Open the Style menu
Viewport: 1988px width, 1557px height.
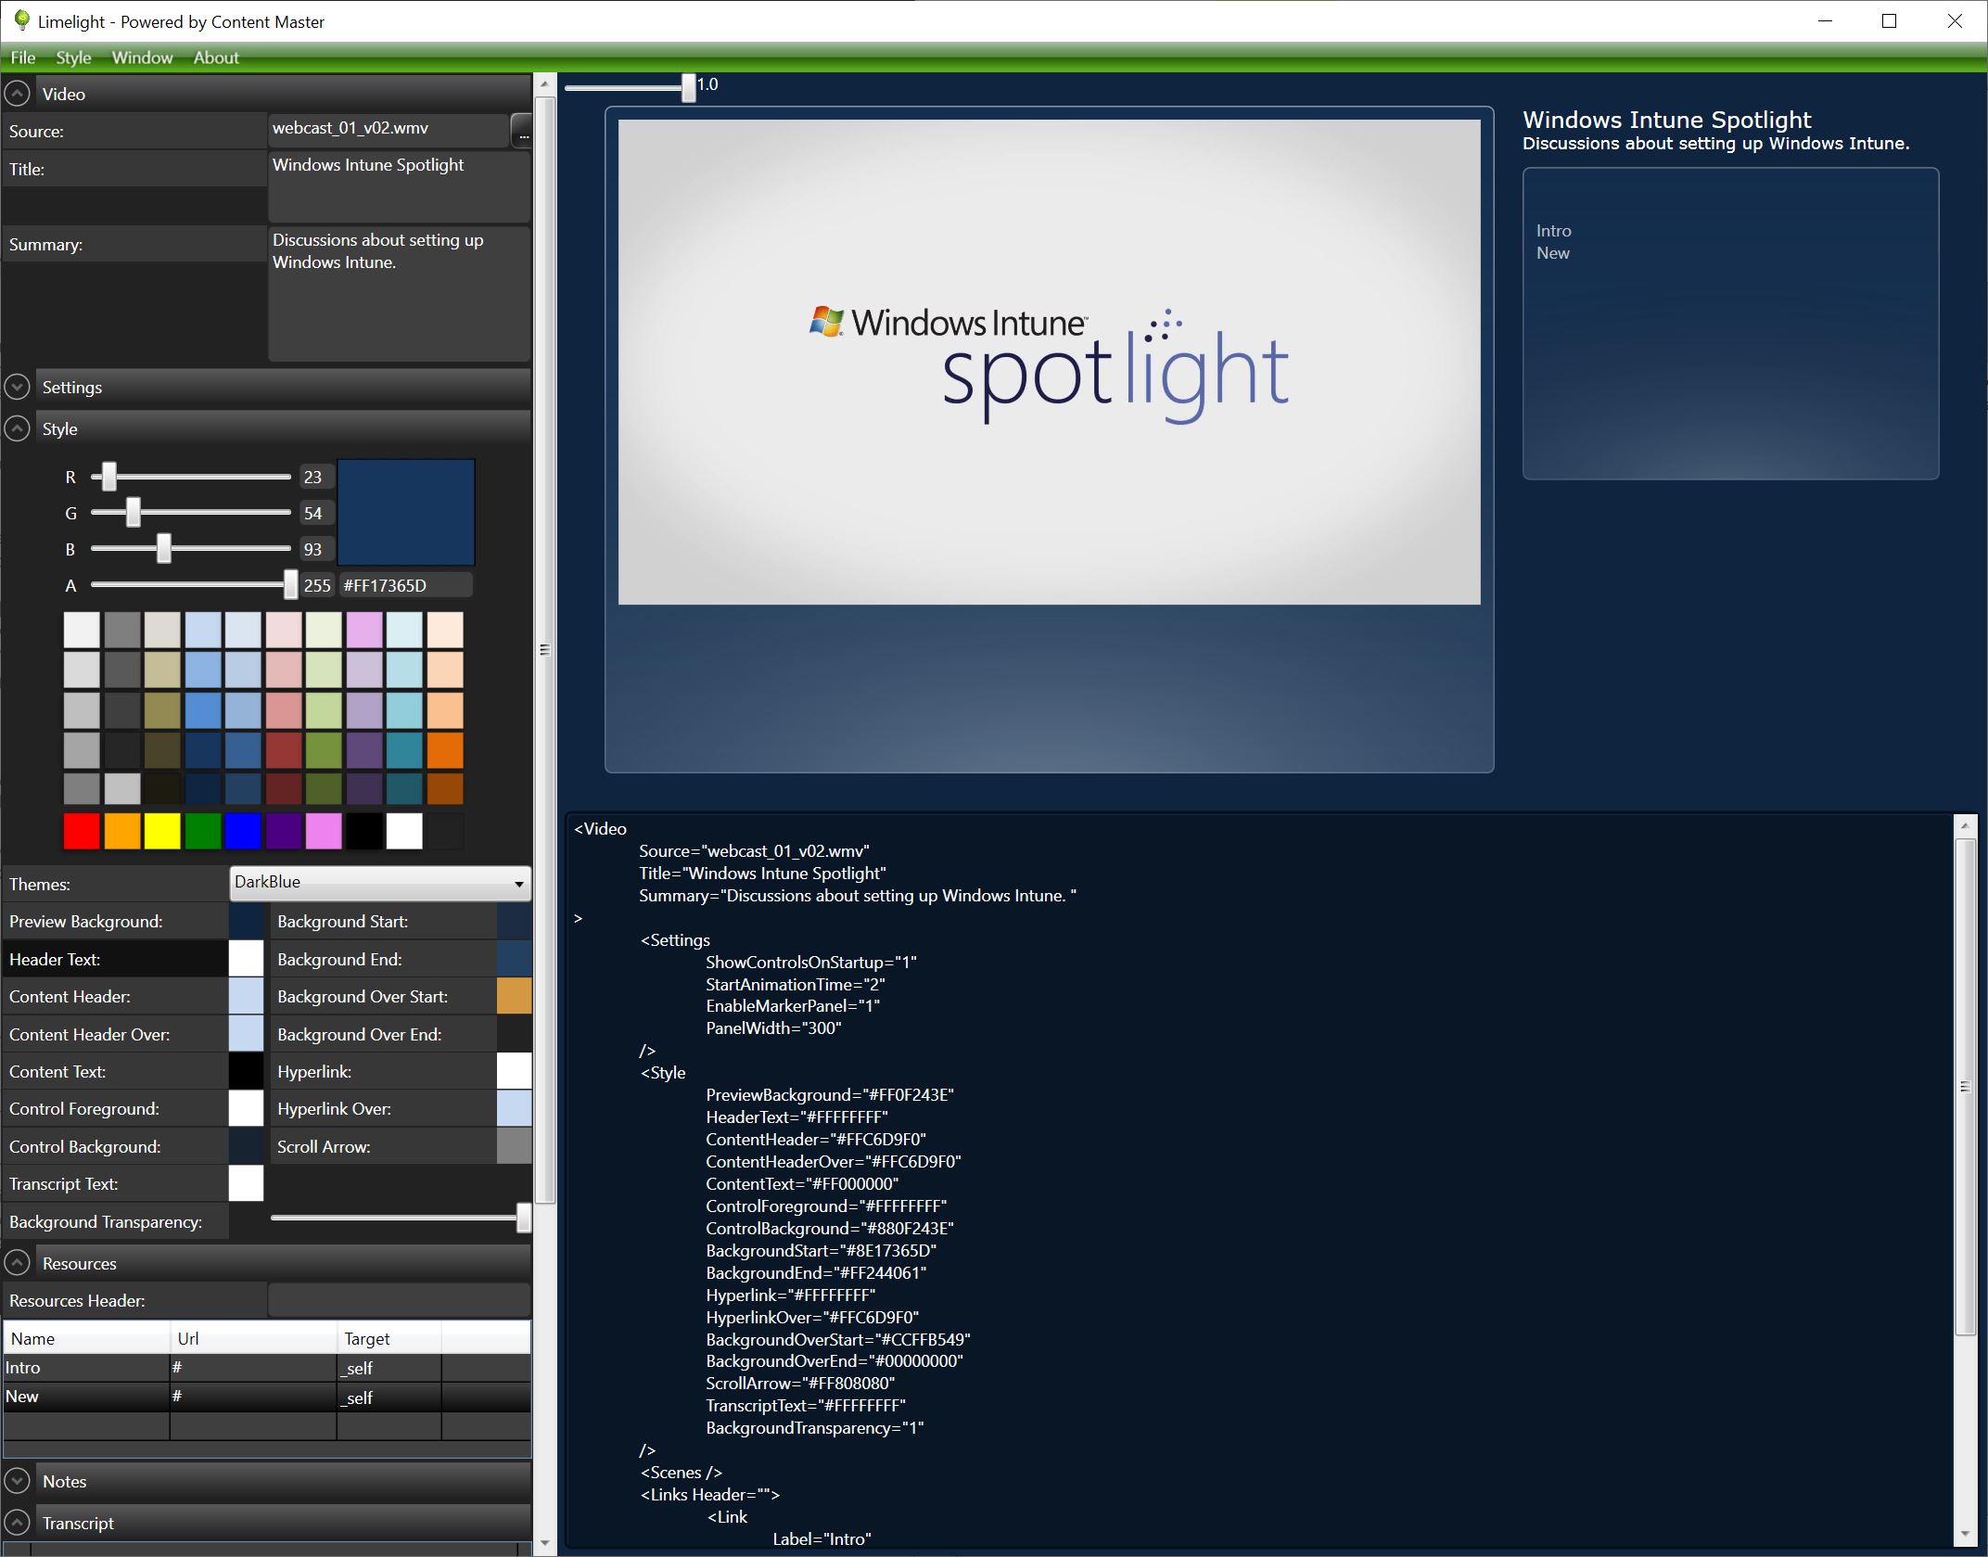73,57
